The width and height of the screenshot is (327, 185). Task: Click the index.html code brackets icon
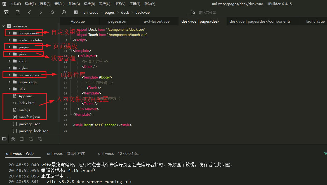15,103
